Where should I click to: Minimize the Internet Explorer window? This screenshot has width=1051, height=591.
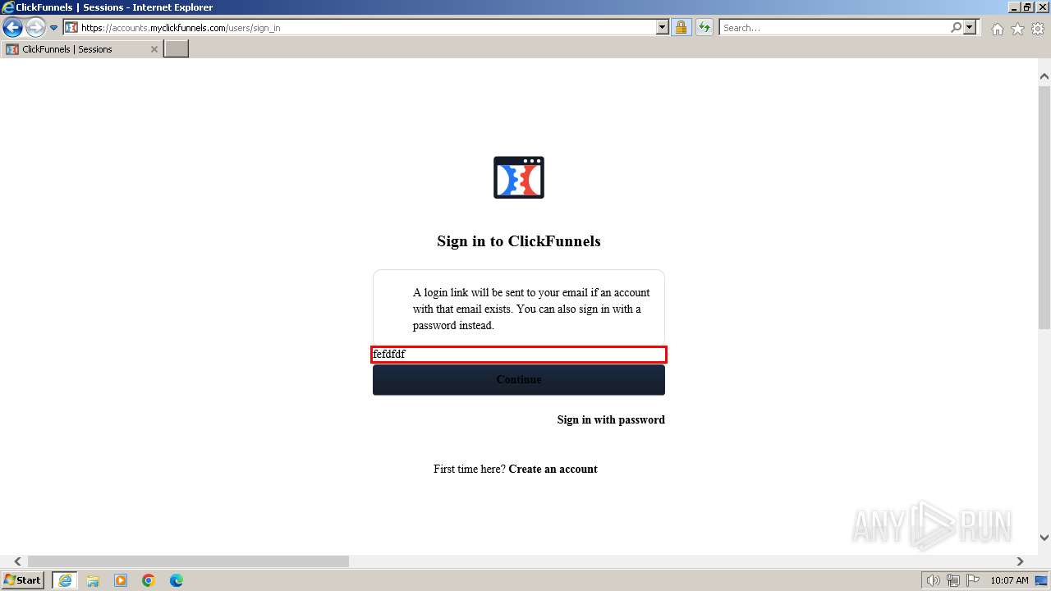click(1014, 7)
